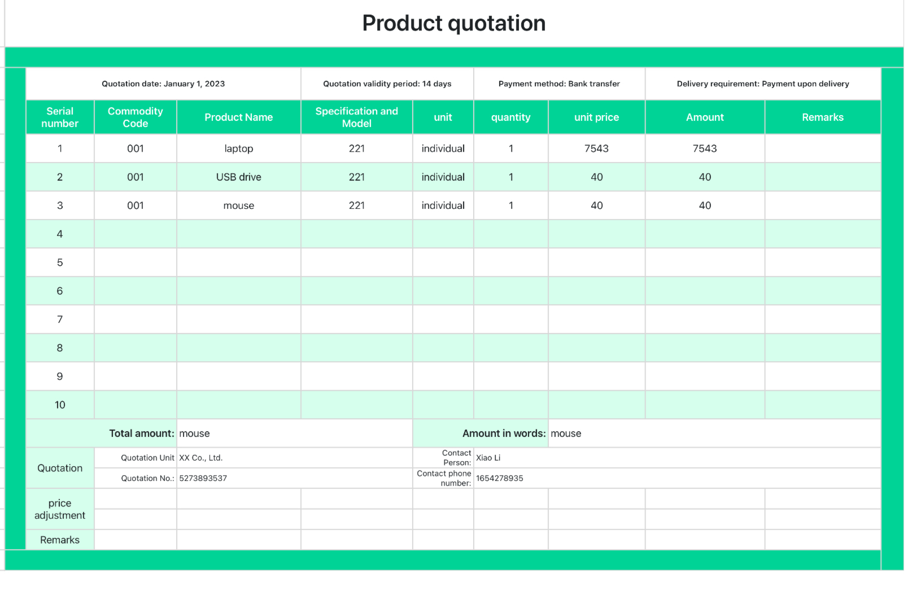908x613 pixels.
Task: Select the 'Product quotation' title
Action: [x=454, y=23]
